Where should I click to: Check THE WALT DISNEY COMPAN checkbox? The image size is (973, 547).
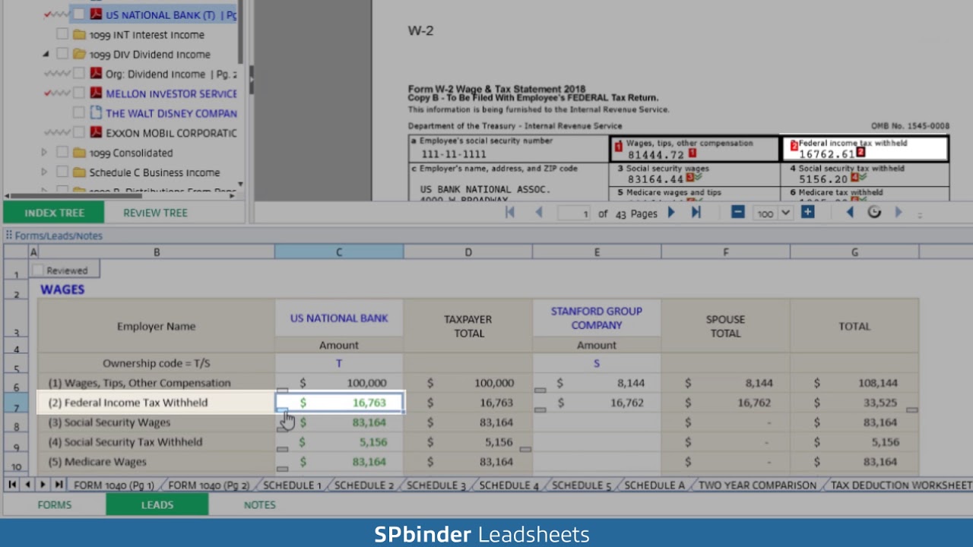coord(79,113)
